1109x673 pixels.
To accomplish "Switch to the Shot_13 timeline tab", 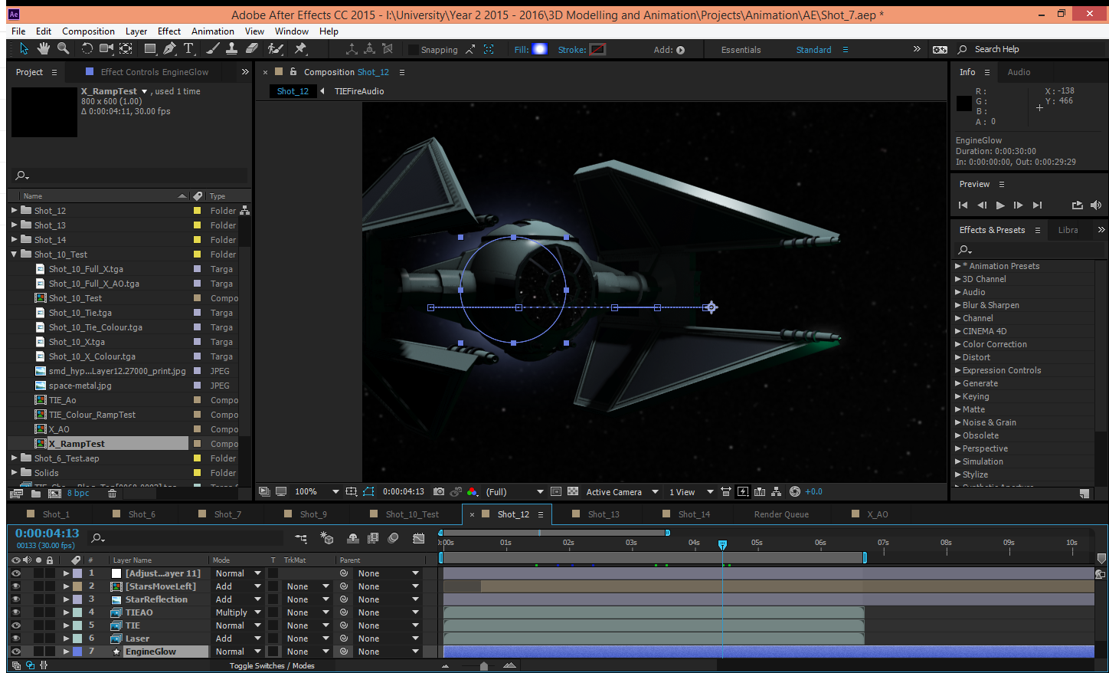I will pyautogui.click(x=604, y=514).
